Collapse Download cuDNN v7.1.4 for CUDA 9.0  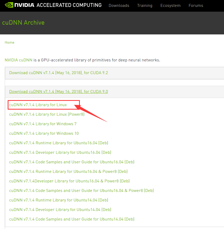[x=58, y=92]
